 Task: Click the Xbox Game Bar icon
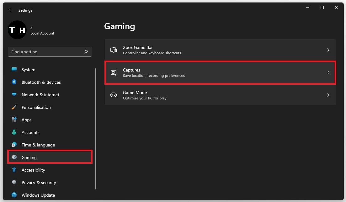pos(114,50)
